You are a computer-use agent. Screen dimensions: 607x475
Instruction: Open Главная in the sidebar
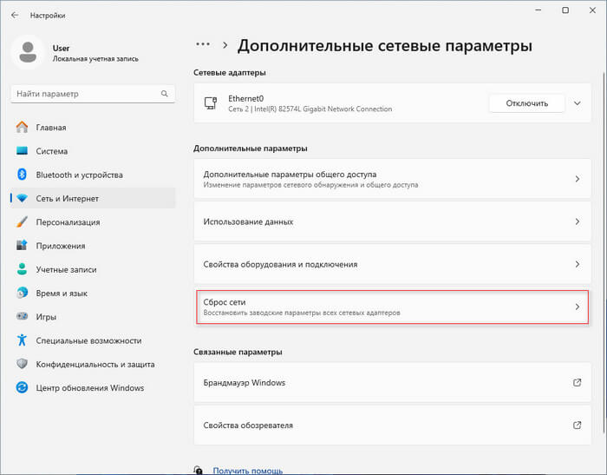click(93, 127)
